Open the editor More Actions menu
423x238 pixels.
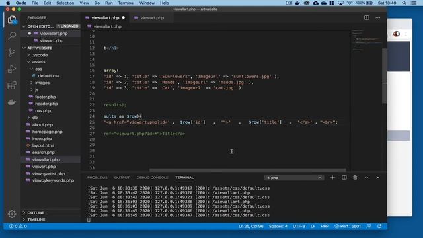click(x=377, y=18)
